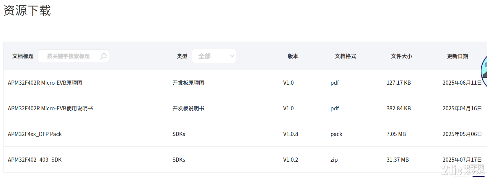Click file size 31.37 MB
Viewport: 487px width, 177px height.
398,160
